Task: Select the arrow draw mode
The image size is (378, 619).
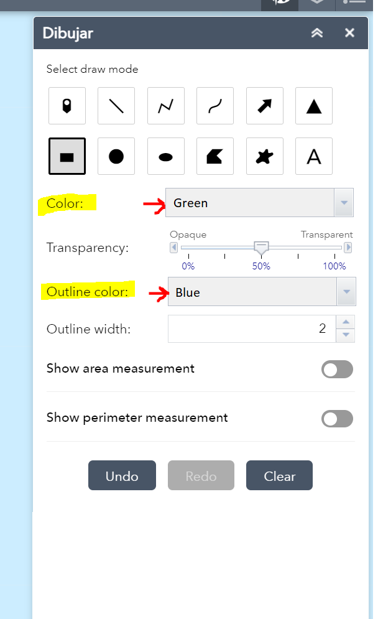Action: coord(264,106)
